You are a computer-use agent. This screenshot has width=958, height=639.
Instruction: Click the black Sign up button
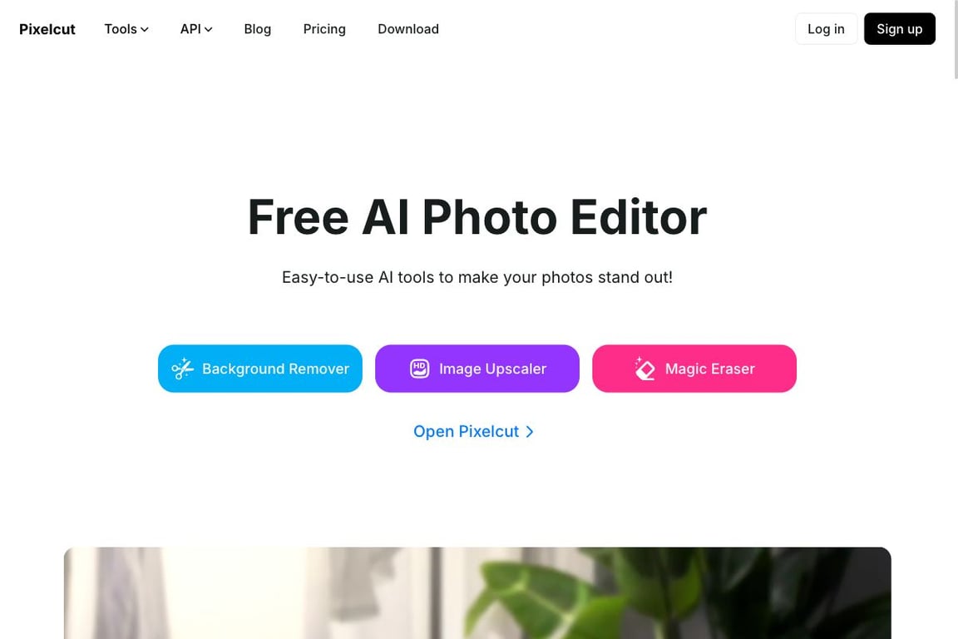899,29
